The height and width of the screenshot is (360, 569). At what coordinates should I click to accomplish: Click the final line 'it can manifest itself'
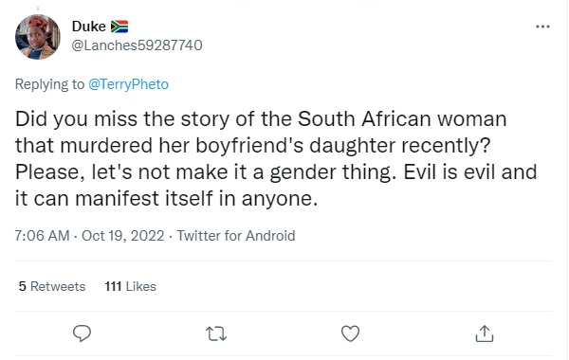(166, 198)
